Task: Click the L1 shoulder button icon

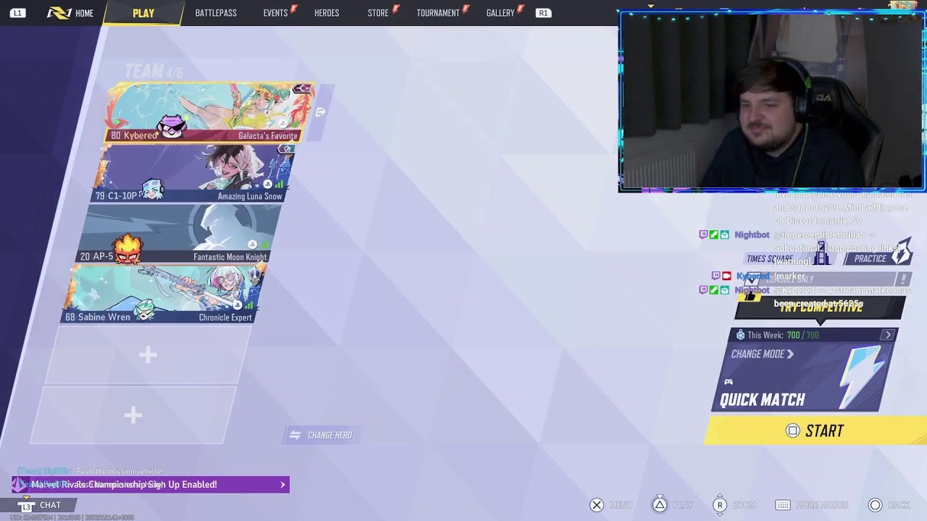Action: [17, 13]
